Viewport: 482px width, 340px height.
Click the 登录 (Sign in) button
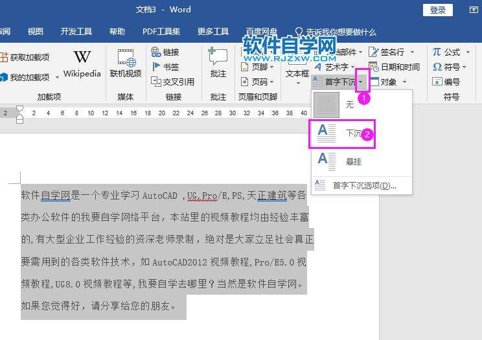tap(438, 10)
